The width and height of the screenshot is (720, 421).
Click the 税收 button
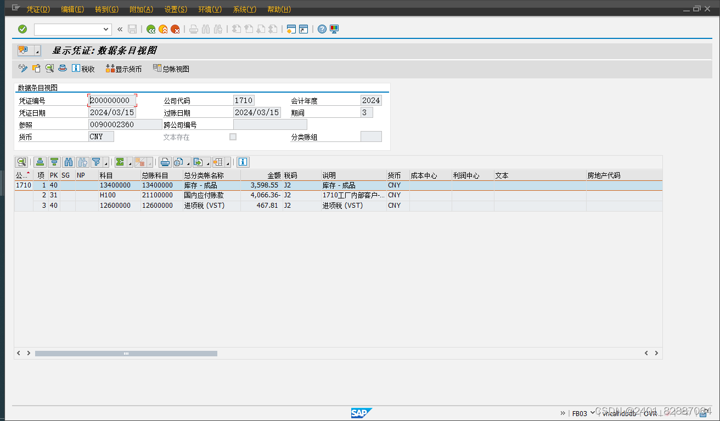tap(83, 69)
